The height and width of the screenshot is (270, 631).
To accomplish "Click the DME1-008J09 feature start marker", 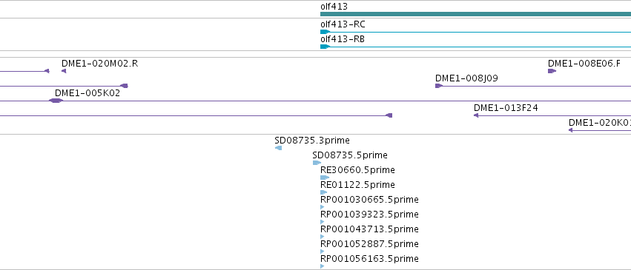I will point(439,86).
